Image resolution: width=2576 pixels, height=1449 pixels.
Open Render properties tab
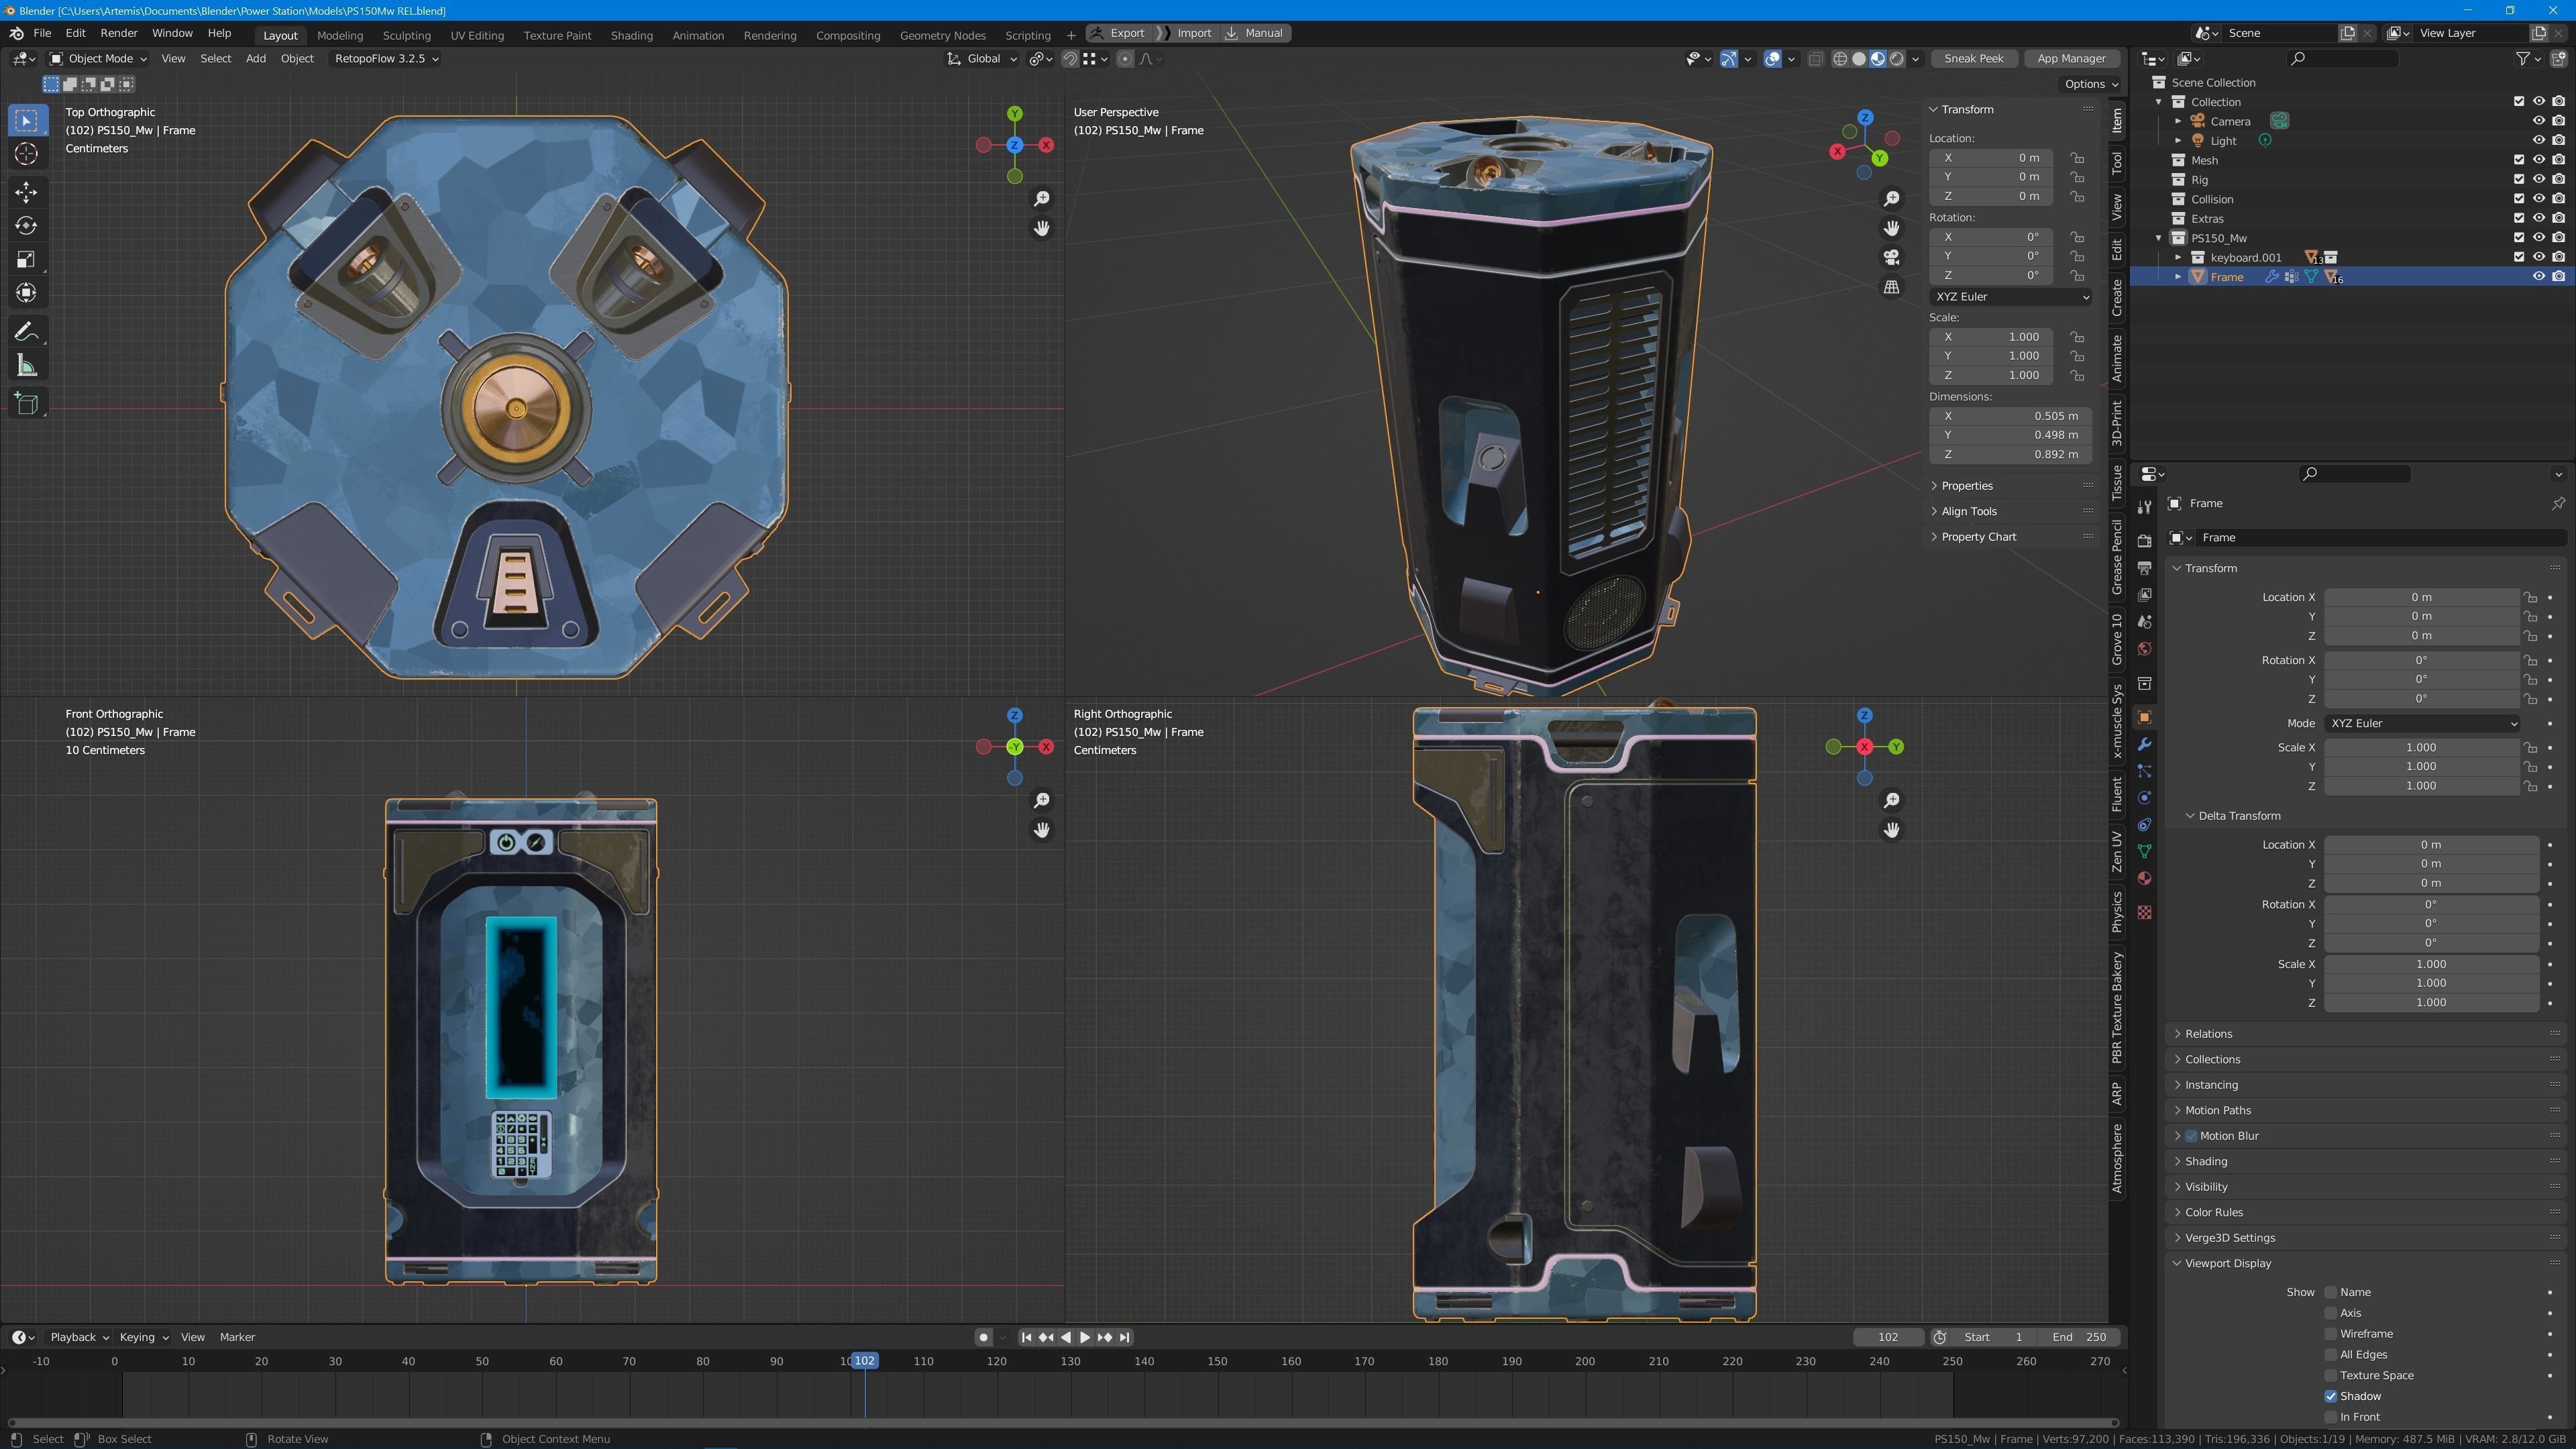[2144, 540]
